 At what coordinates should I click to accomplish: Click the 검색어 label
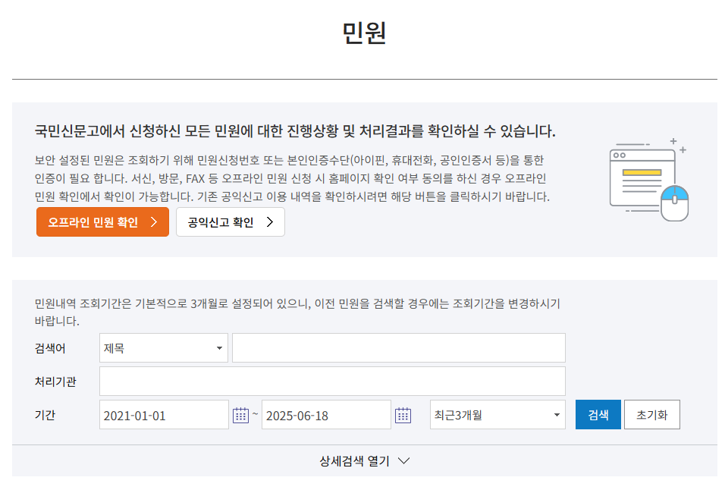(50, 348)
